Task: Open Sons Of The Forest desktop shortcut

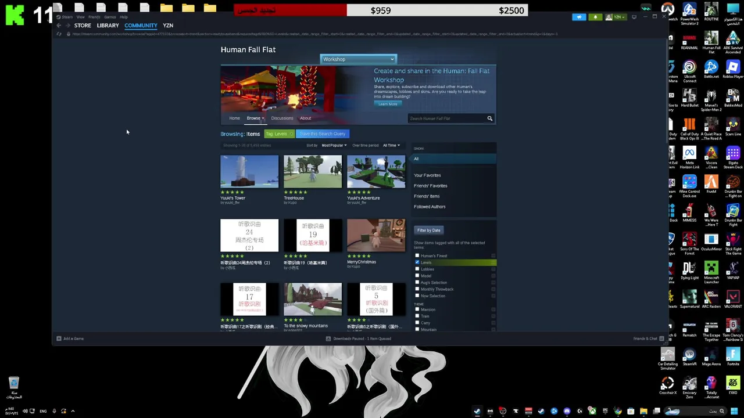Action: point(689,244)
